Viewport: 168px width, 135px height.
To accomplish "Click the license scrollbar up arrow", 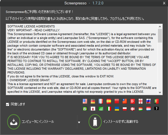I will pyautogui.click(x=160, y=27).
